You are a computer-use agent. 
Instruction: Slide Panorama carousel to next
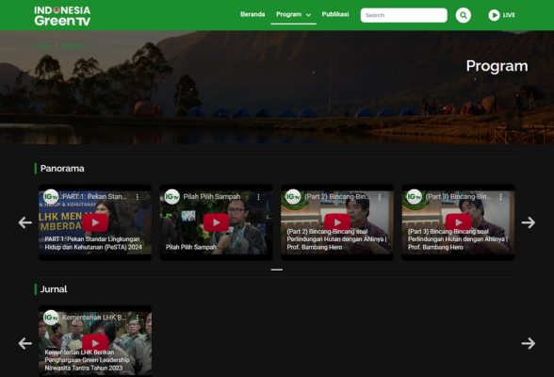point(529,222)
